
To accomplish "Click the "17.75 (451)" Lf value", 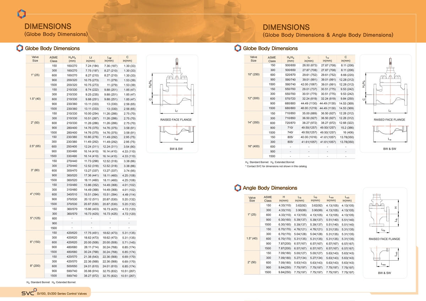I will tap(92, 233).
